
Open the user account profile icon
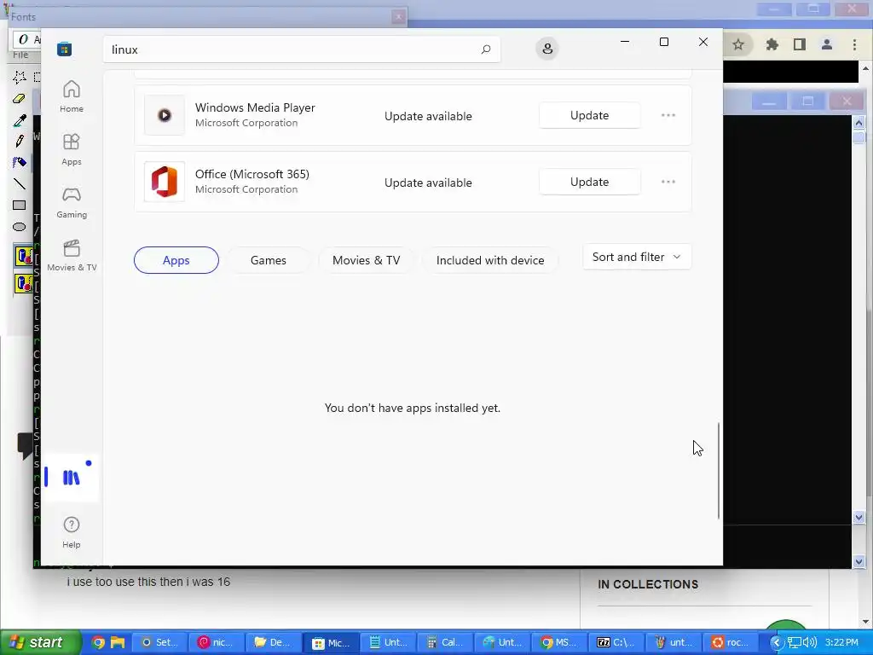(x=547, y=49)
